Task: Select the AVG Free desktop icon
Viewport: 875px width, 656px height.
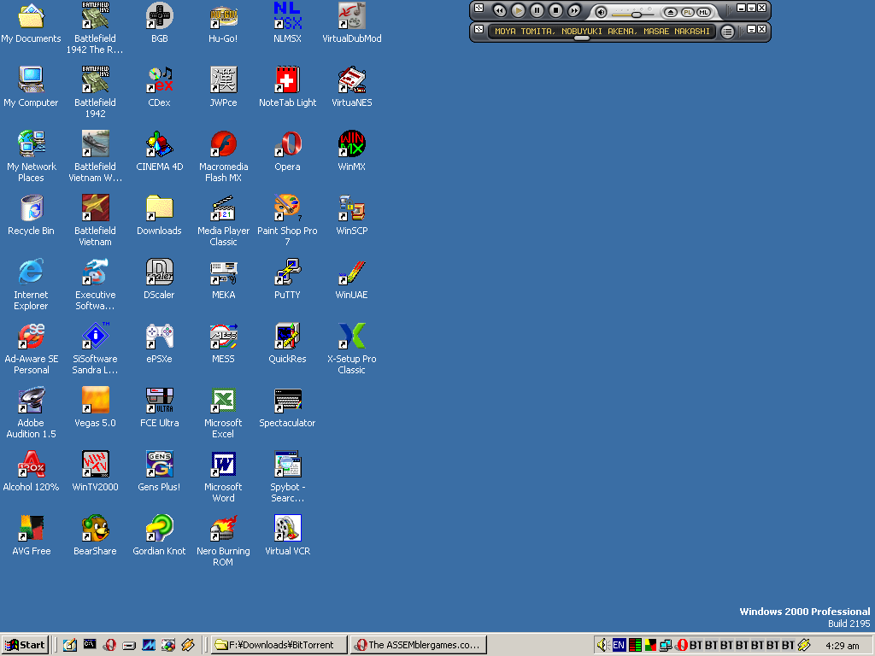Action: pos(31,536)
